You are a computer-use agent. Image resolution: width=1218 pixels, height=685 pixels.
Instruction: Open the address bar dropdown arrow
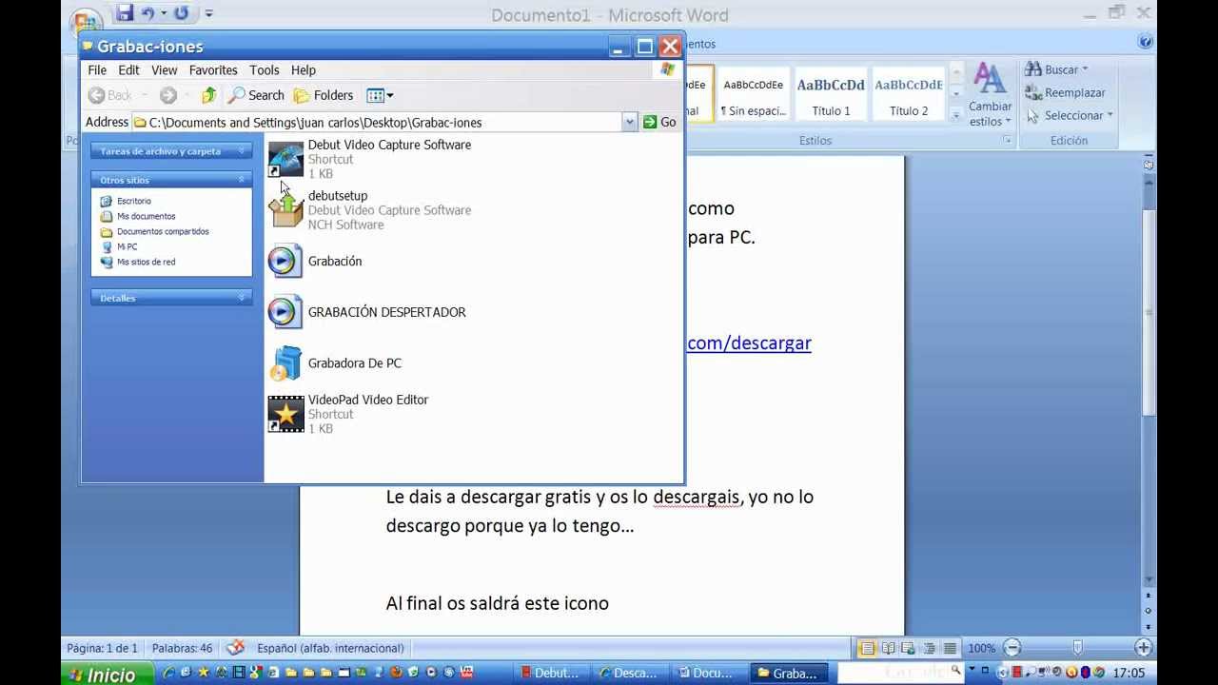point(629,122)
